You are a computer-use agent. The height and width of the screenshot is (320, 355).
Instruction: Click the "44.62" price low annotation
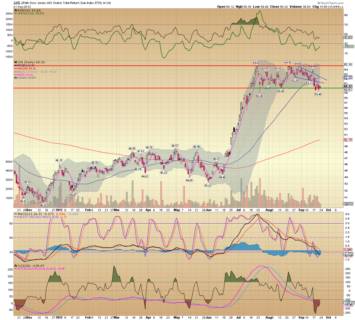[x=145, y=176]
